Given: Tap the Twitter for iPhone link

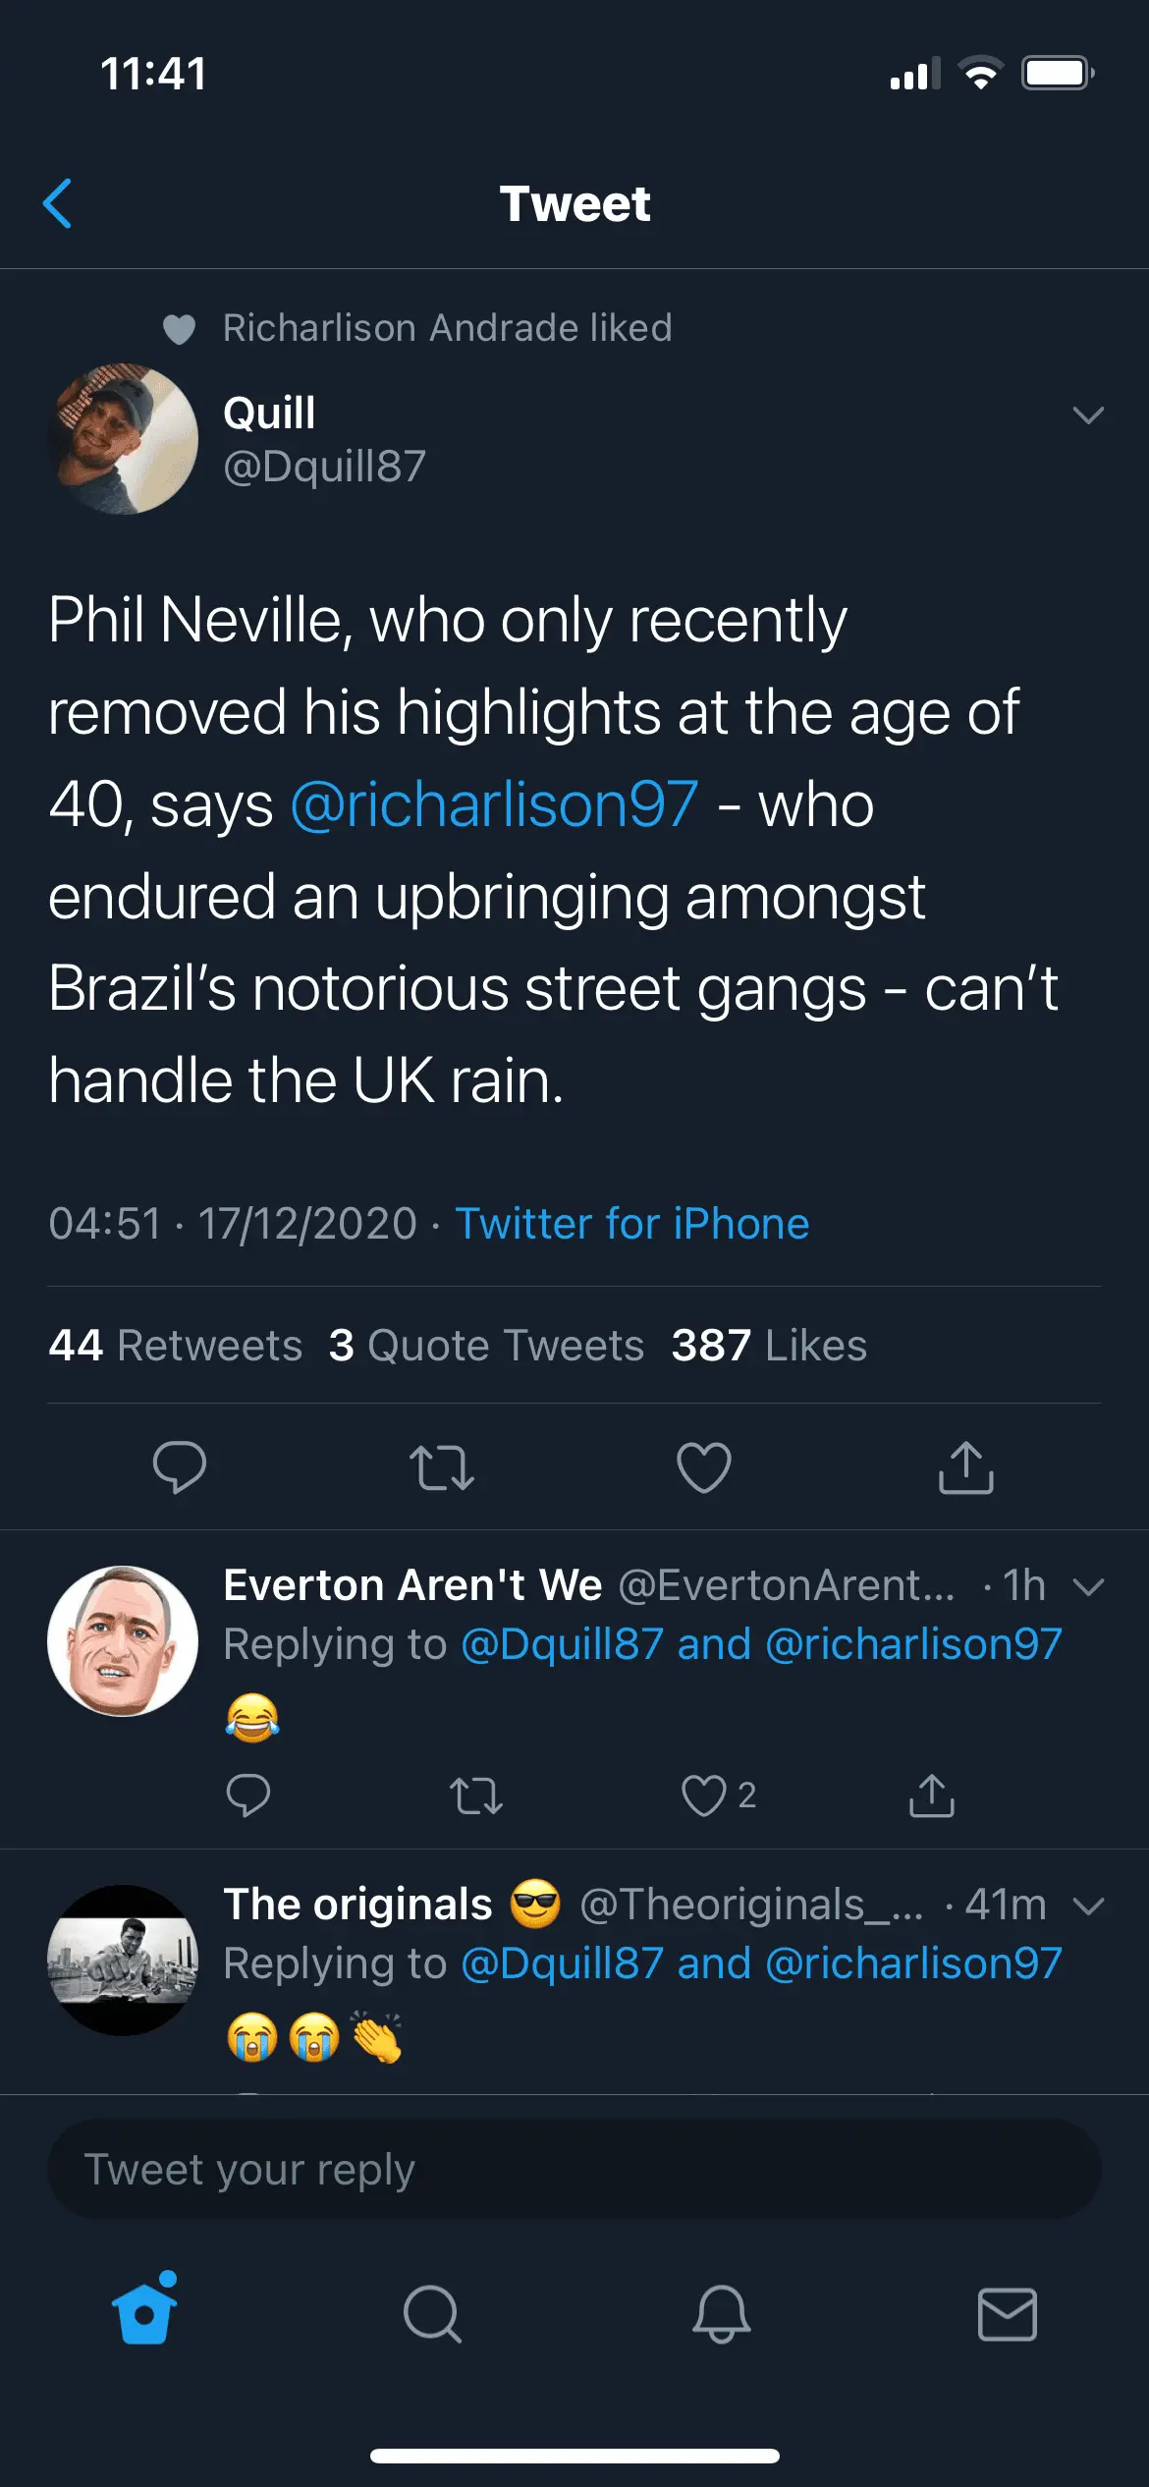Looking at the screenshot, I should (632, 1224).
